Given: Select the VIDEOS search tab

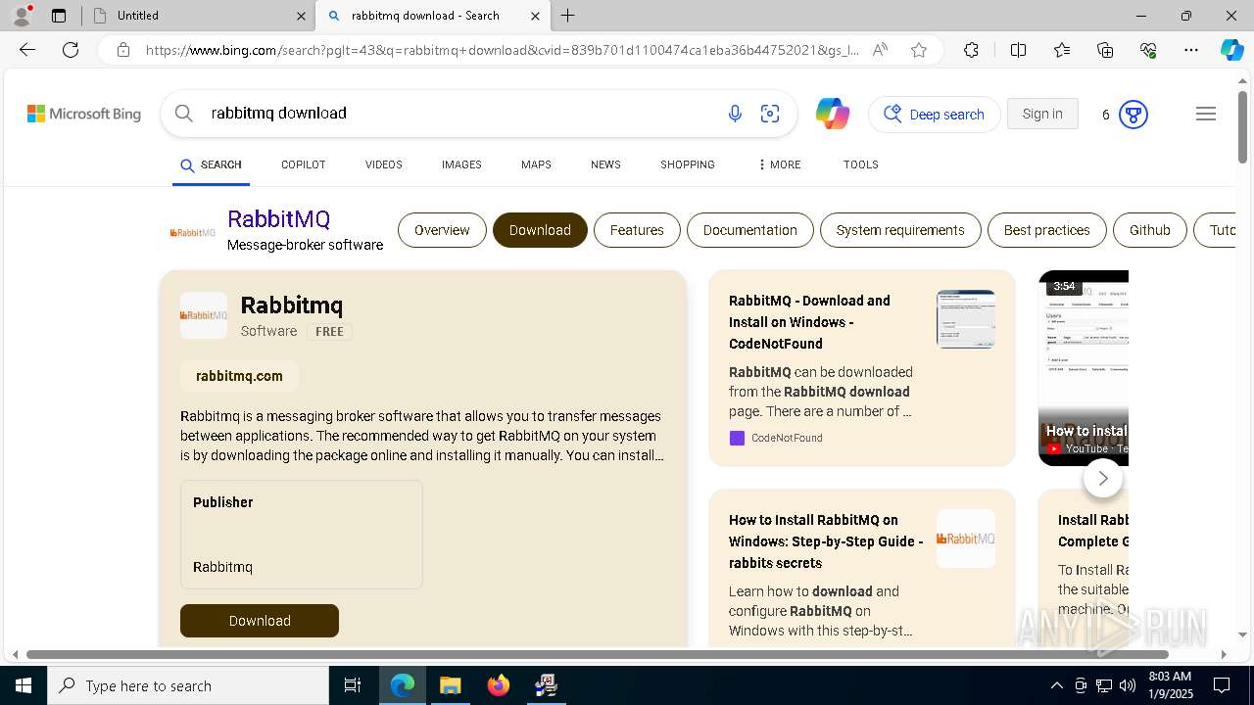Looking at the screenshot, I should coord(383,164).
